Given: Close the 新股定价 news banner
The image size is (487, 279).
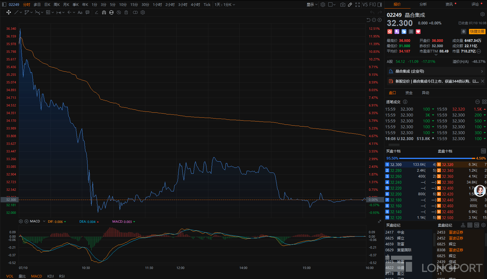Looking at the screenshot, I should tap(483, 81).
